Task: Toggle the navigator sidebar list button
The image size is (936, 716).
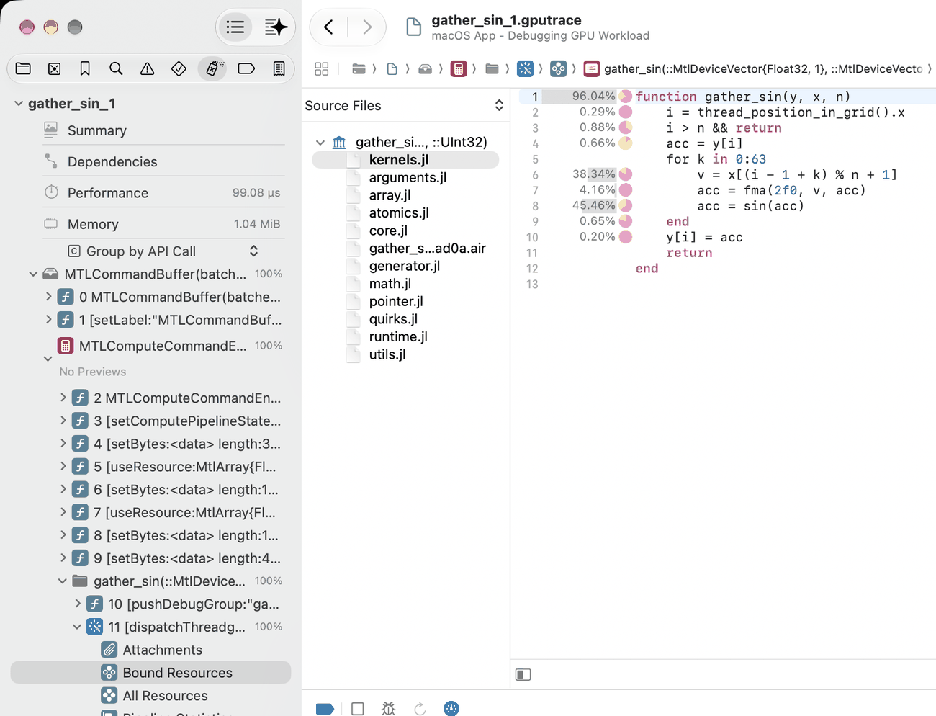Action: [235, 27]
